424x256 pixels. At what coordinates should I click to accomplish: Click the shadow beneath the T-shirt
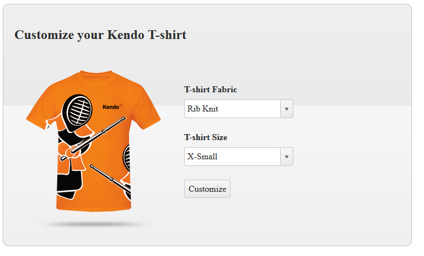tap(96, 224)
